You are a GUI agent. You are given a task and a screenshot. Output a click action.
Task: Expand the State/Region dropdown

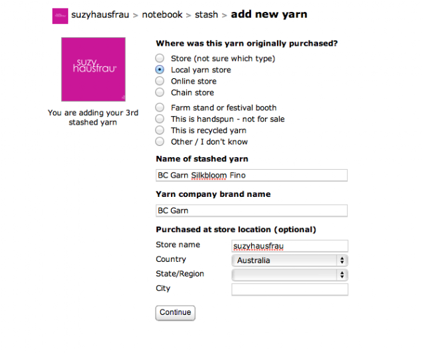290,275
